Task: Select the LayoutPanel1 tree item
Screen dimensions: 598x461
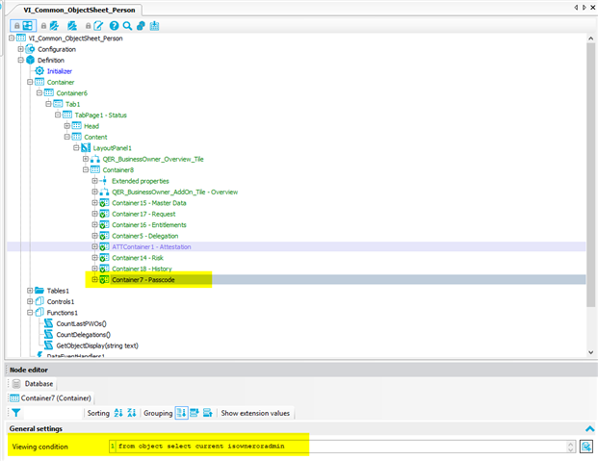Action: pyautogui.click(x=112, y=148)
